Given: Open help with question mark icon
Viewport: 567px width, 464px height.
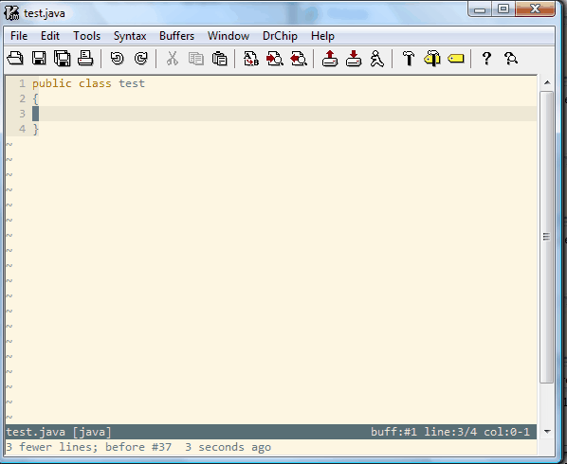Looking at the screenshot, I should click(x=486, y=58).
